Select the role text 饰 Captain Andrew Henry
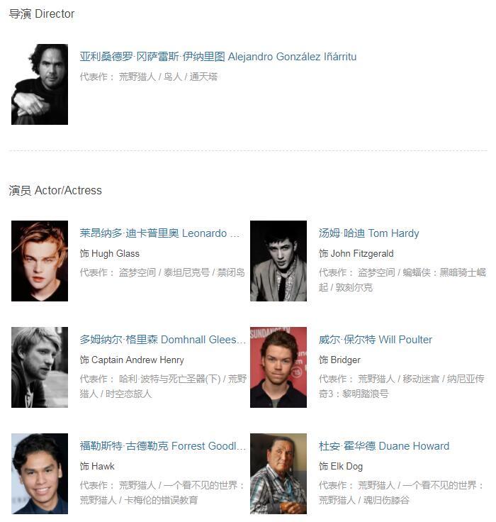 click(132, 360)
